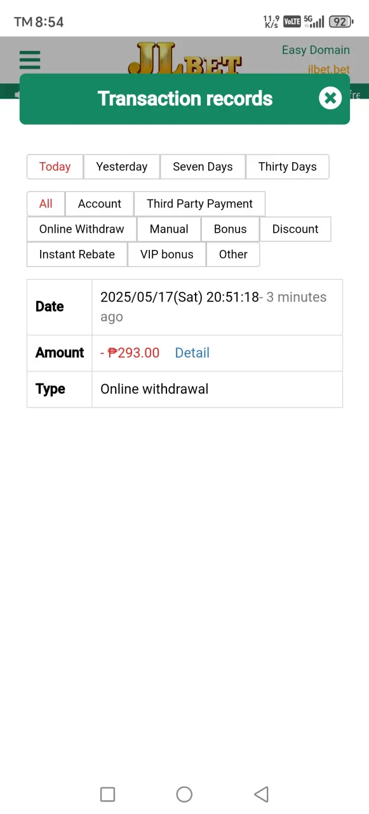Filter by Online Withdraw
This screenshot has width=369, height=814.
[x=81, y=229]
